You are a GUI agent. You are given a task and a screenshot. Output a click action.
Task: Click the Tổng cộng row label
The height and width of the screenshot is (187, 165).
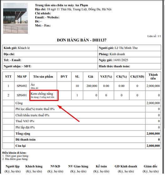23,134
